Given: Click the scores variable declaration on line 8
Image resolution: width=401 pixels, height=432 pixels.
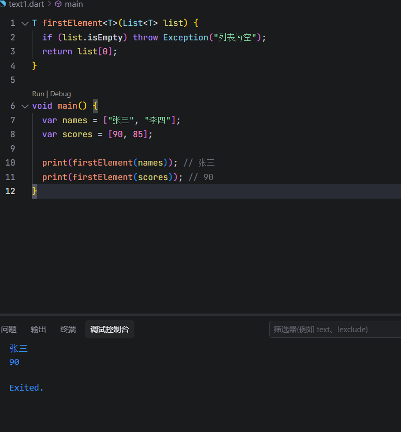Looking at the screenshot, I should (78, 135).
